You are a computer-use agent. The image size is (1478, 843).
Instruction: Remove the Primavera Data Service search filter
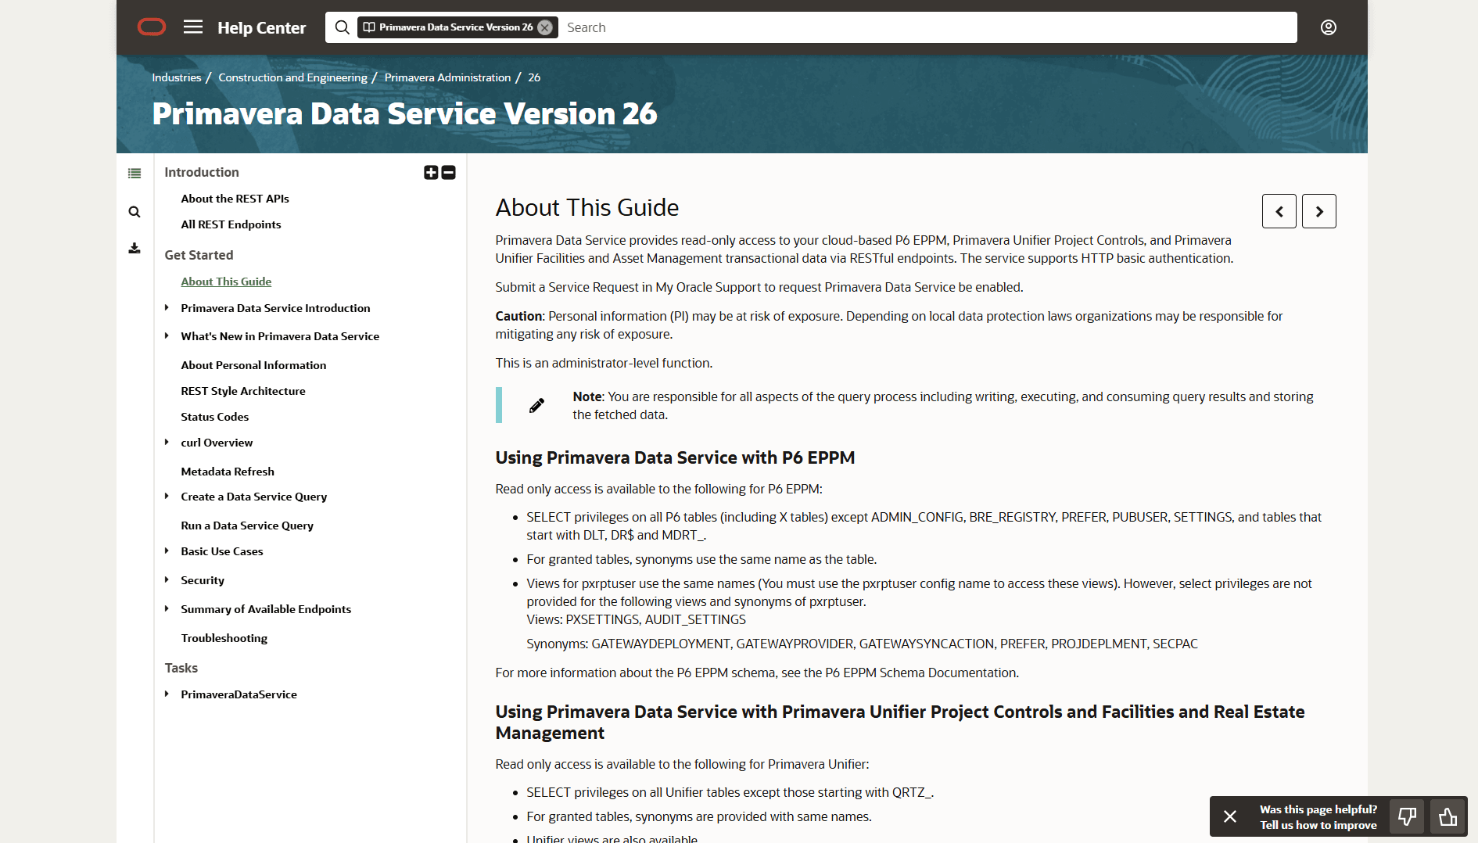click(545, 27)
